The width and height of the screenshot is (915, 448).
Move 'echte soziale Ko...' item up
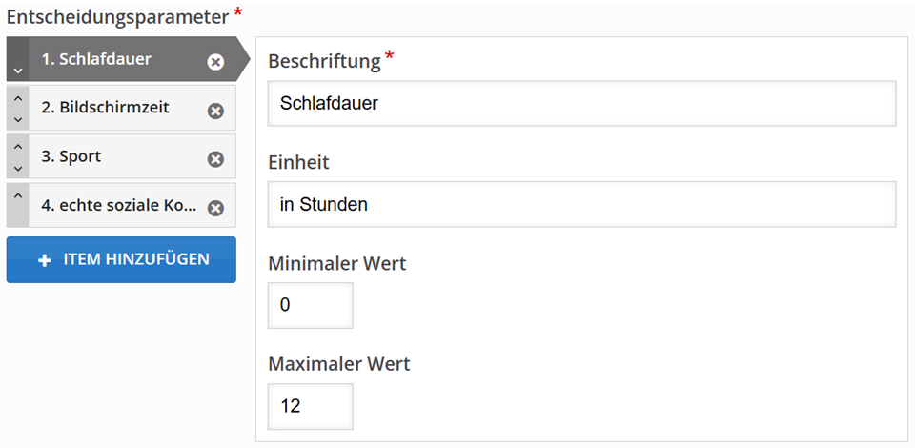pos(17,196)
